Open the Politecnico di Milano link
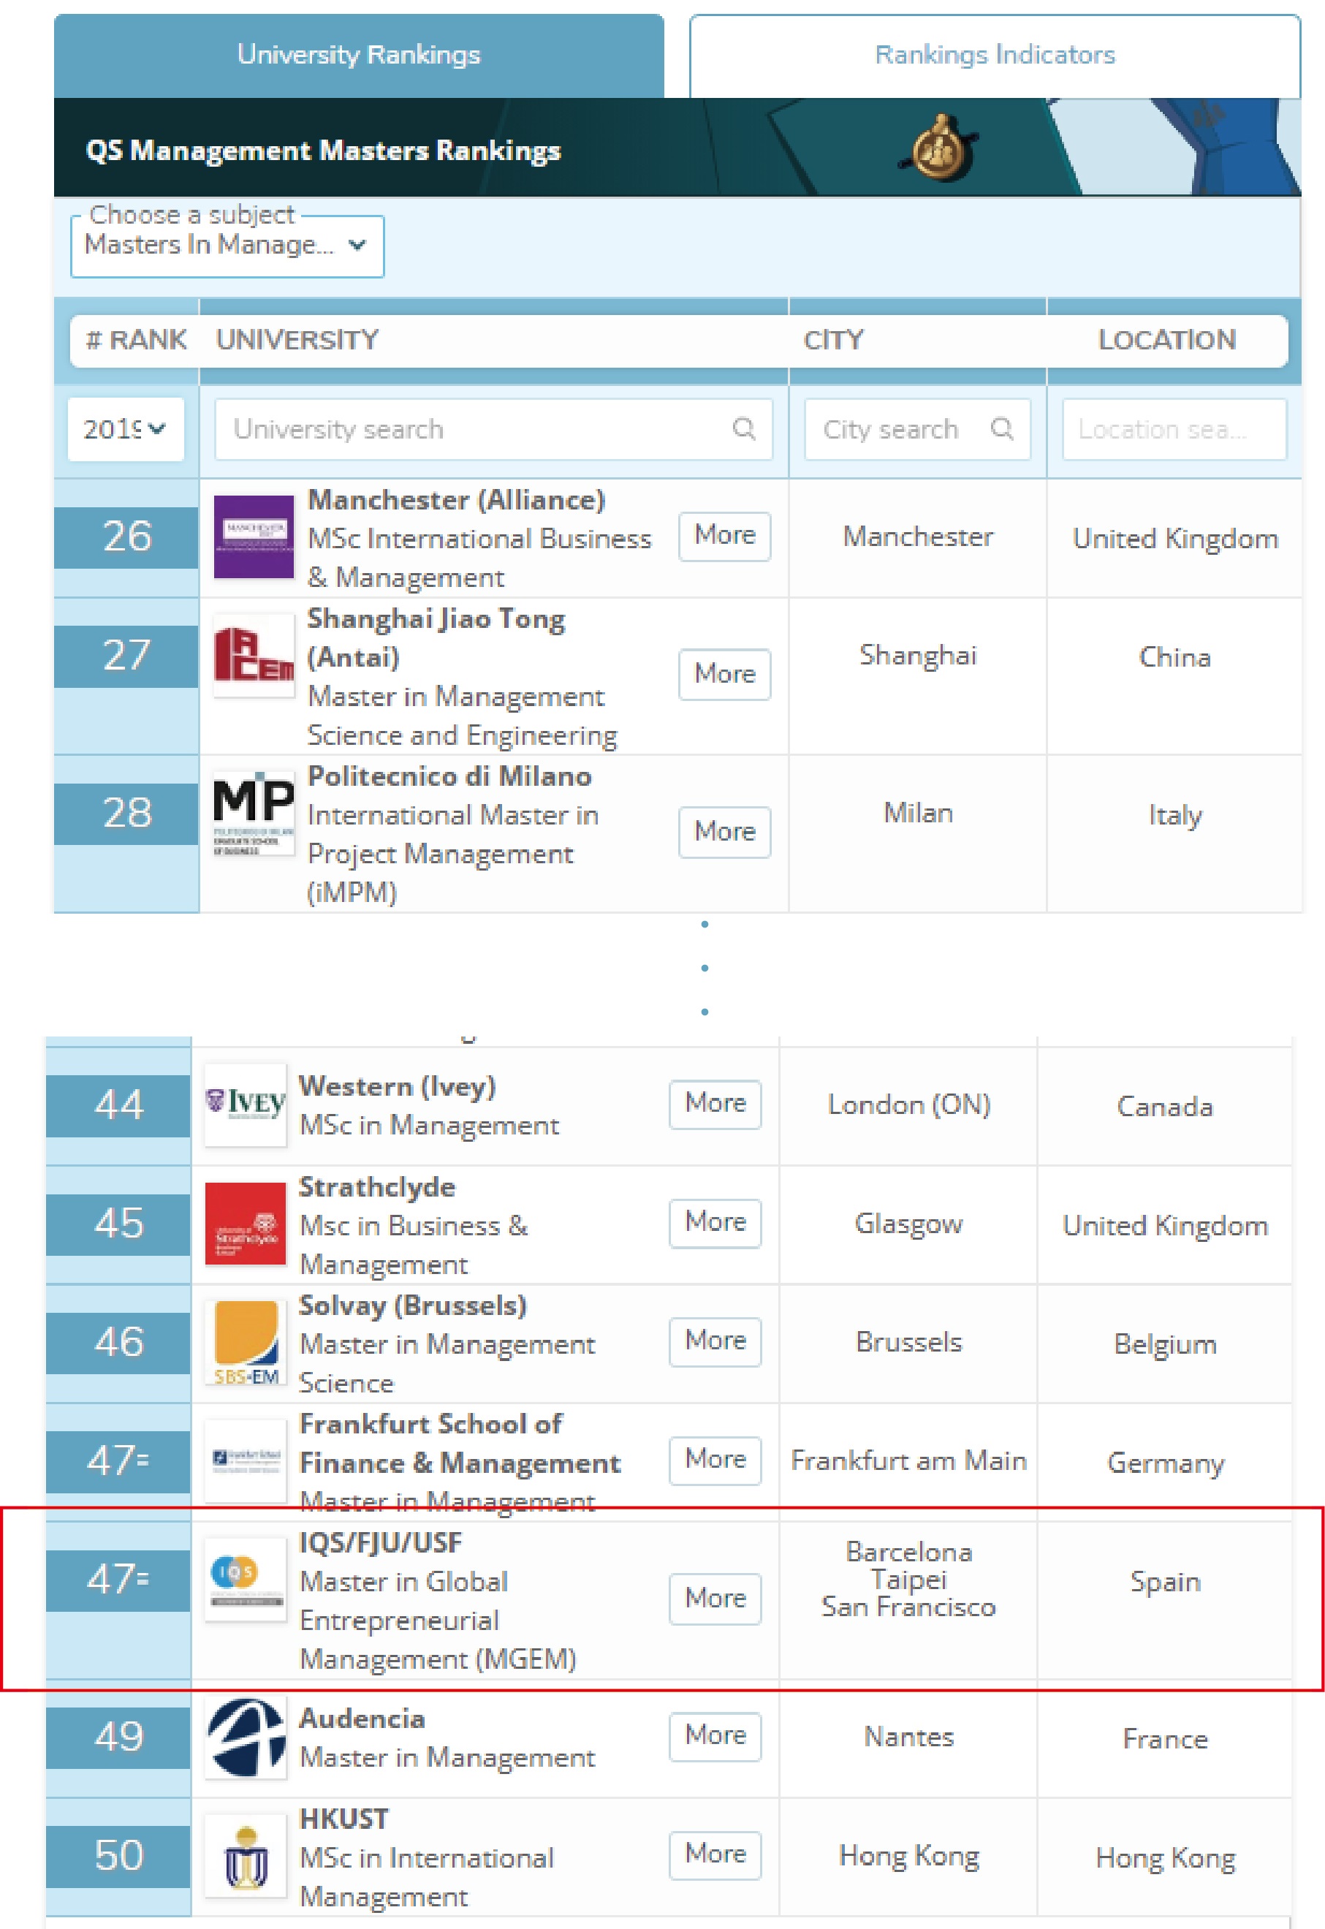 (x=449, y=776)
